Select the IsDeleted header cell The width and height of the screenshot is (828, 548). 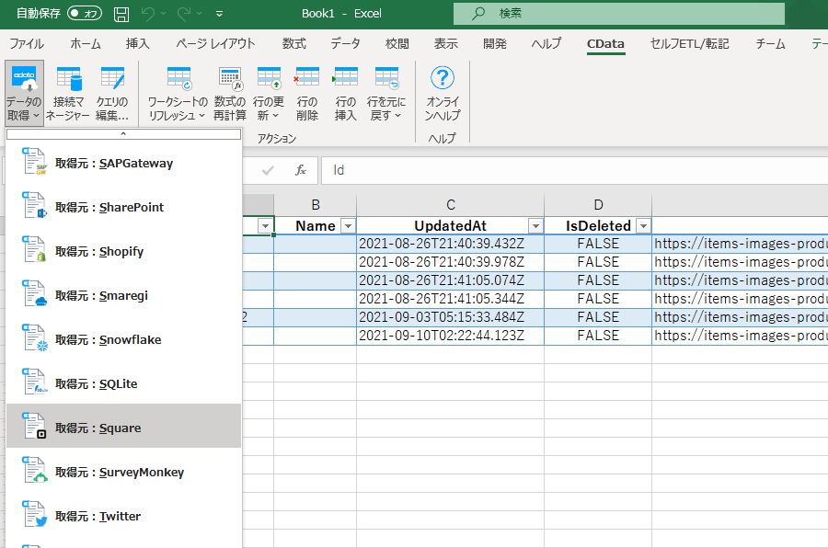pyautogui.click(x=598, y=226)
